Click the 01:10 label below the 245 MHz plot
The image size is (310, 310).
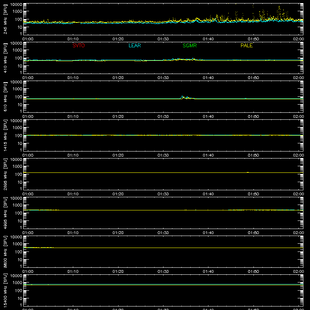[x=73, y=39]
